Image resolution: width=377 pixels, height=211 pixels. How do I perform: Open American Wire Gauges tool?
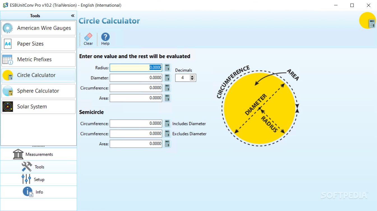click(38, 28)
